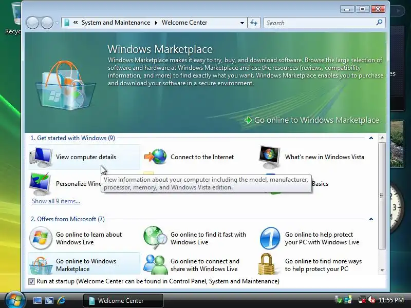Click the Welcome Center breadcrumb
The height and width of the screenshot is (308, 411).
184,23
